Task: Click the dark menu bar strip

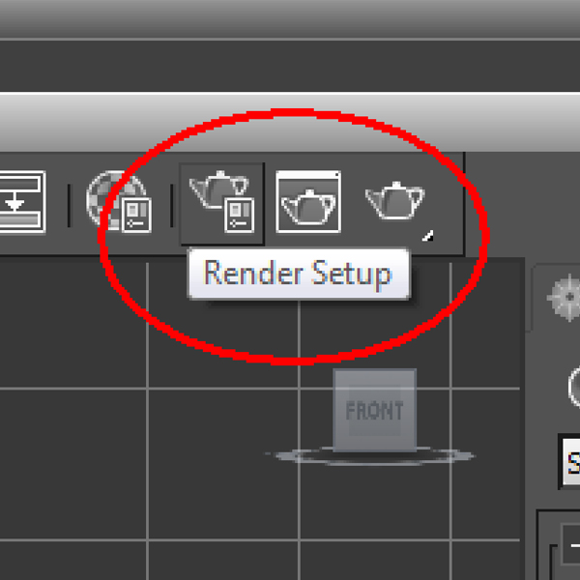Action: pos(290,66)
